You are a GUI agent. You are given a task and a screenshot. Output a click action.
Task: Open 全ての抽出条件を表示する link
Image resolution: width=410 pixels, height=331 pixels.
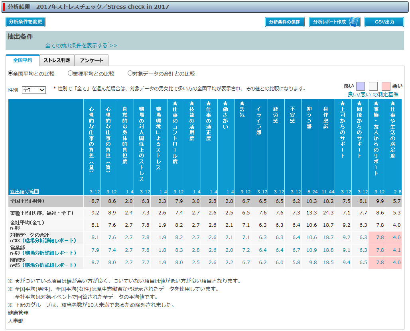81,46
